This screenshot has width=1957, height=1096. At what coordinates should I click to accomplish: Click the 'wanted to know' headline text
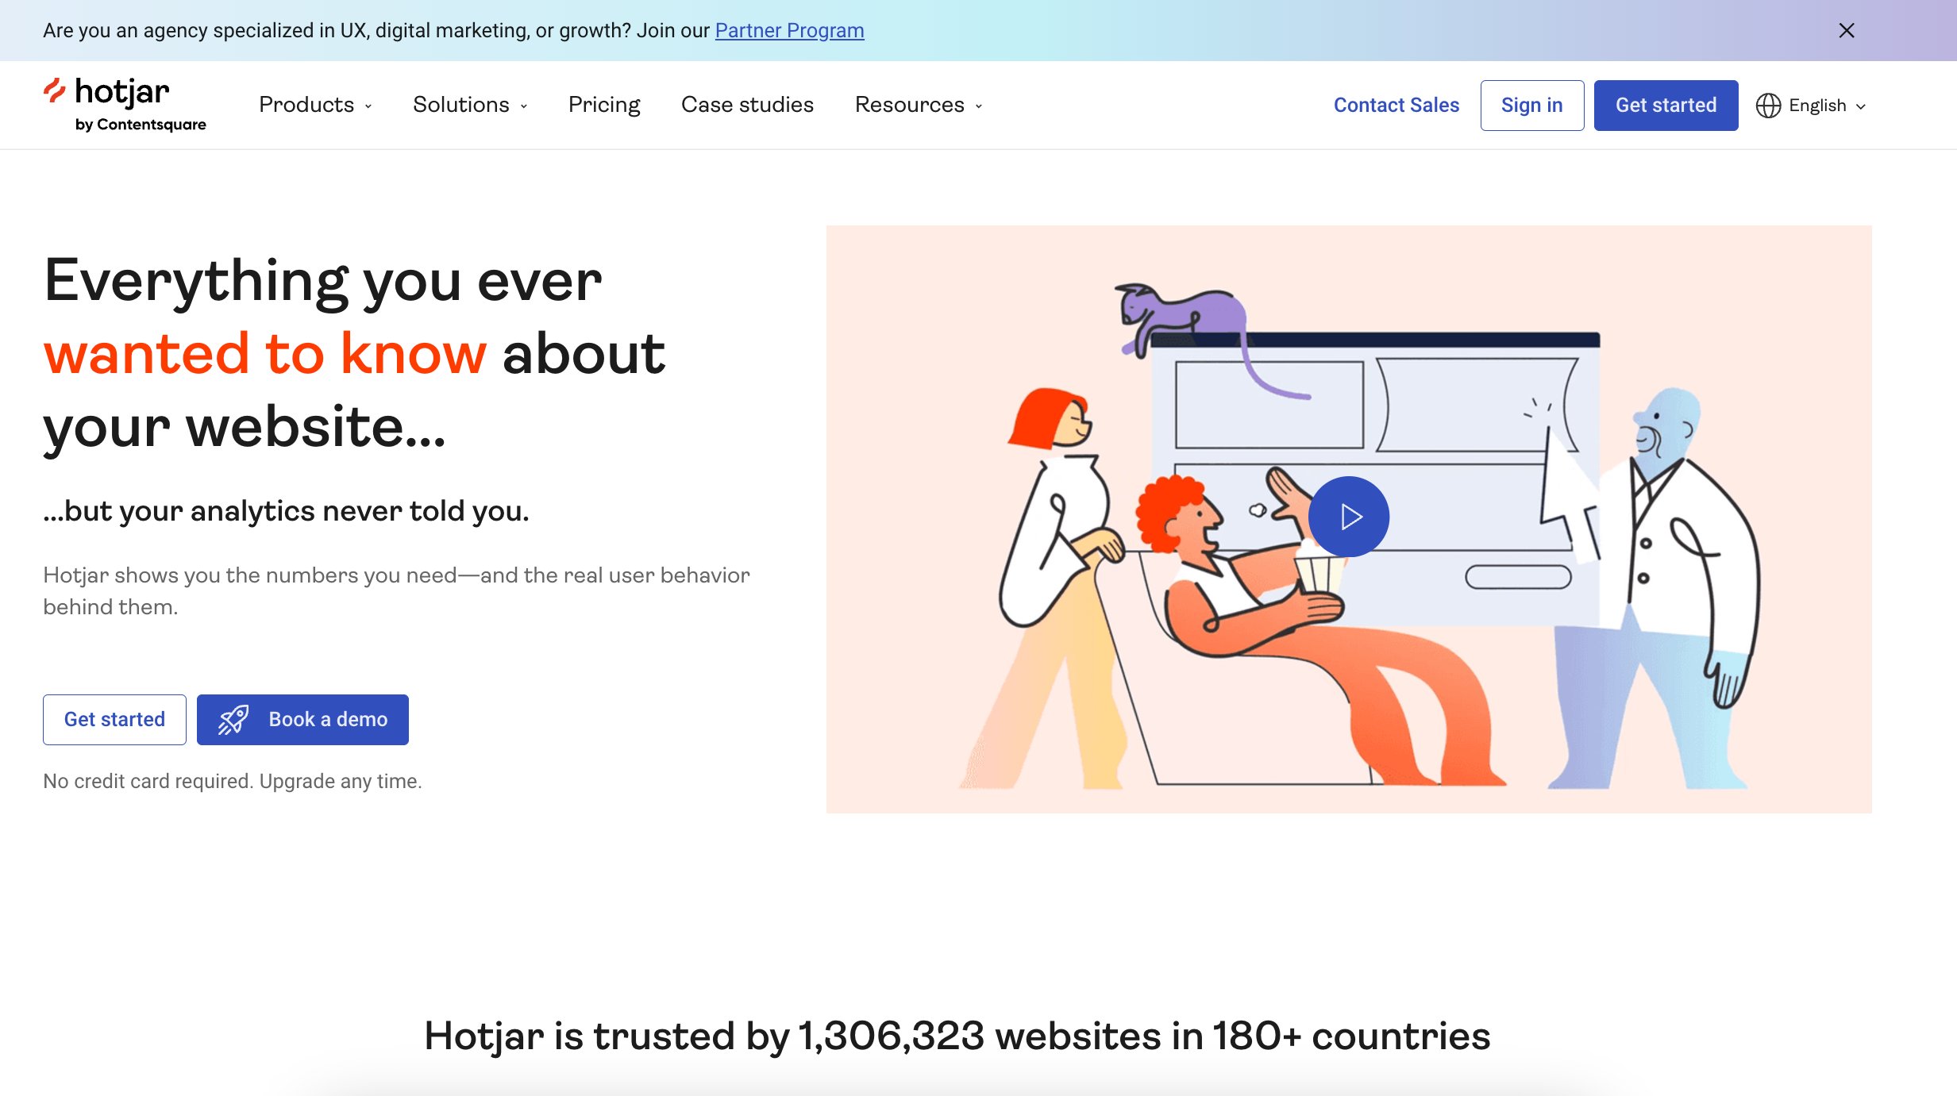click(x=264, y=353)
